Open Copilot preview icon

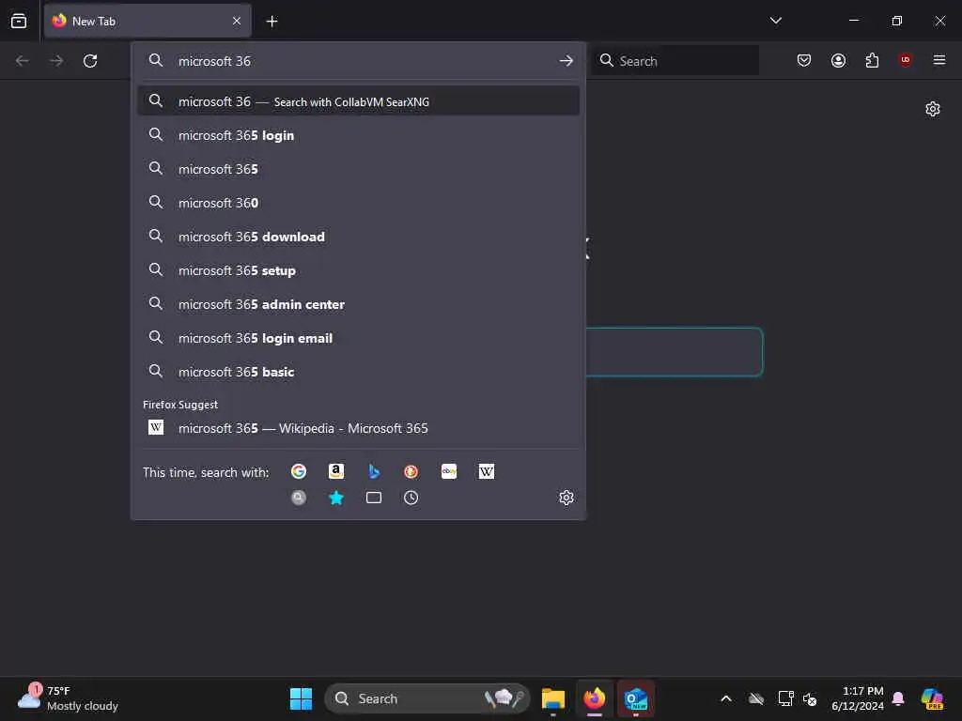point(933,698)
